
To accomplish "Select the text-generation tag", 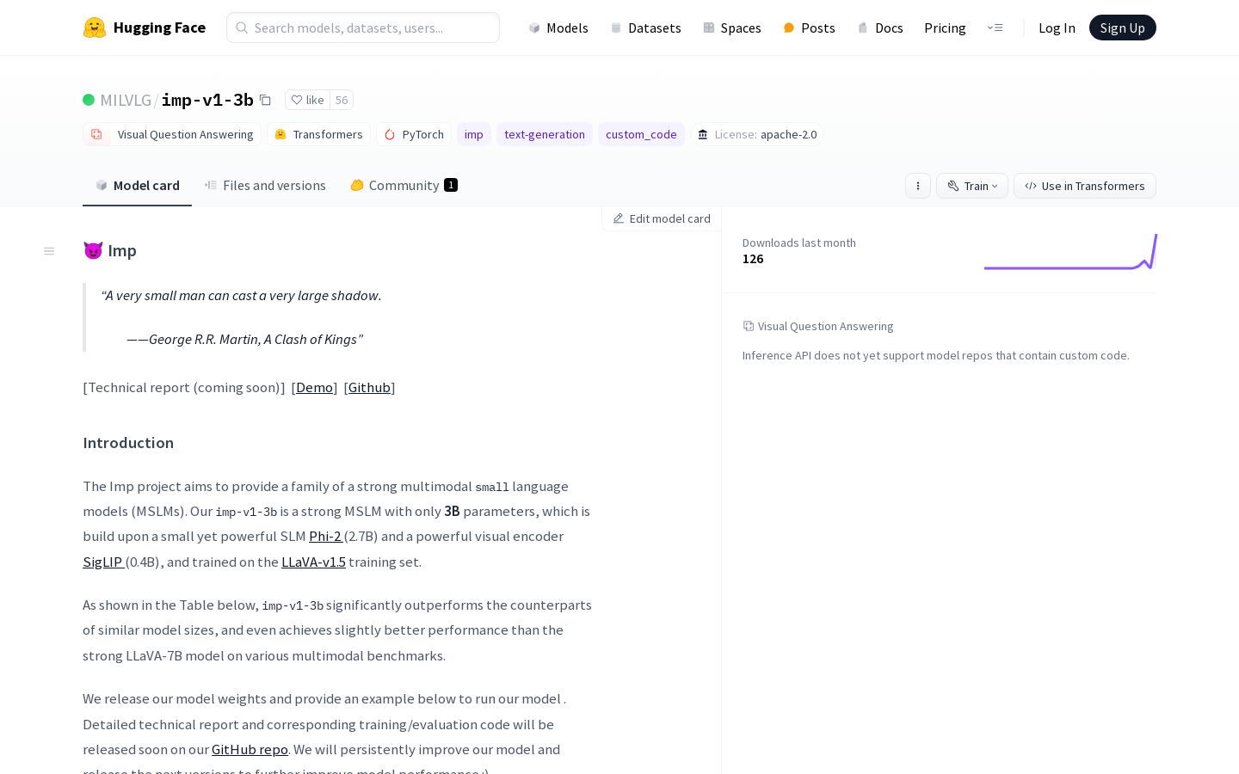I will (x=545, y=134).
